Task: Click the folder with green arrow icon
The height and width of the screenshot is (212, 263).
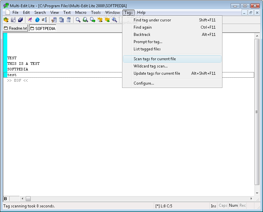Action: tap(107, 20)
